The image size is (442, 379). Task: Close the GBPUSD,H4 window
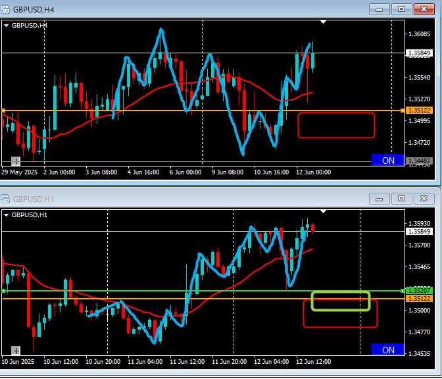point(424,9)
